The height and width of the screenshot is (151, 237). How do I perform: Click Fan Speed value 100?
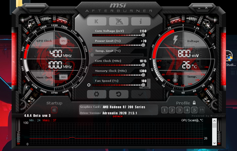click(x=144, y=81)
